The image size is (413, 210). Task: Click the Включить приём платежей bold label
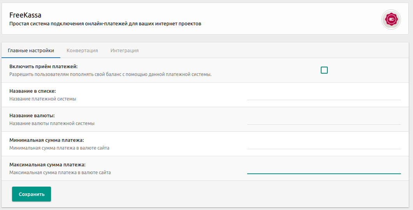coord(44,66)
